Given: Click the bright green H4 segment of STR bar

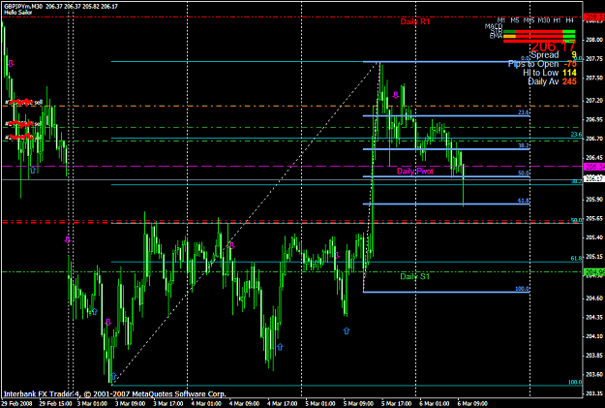Looking at the screenshot, I should coord(569,36).
